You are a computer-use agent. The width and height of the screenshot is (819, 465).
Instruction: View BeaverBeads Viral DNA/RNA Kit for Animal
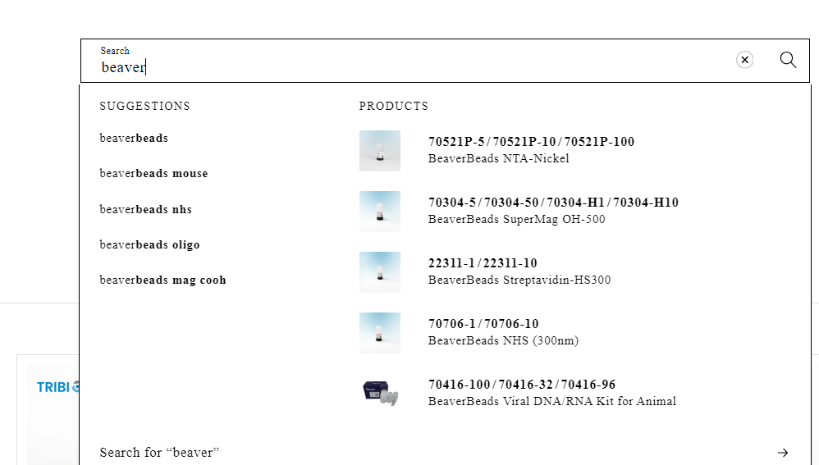coord(552,402)
